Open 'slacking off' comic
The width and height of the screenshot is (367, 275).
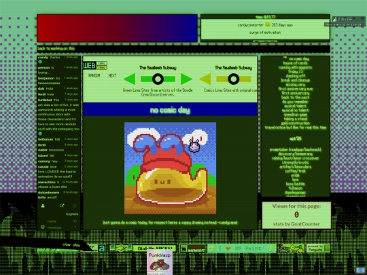coord(295,76)
